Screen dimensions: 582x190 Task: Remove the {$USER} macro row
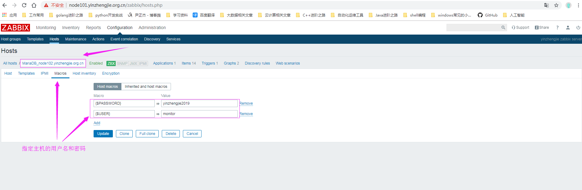coord(246,114)
